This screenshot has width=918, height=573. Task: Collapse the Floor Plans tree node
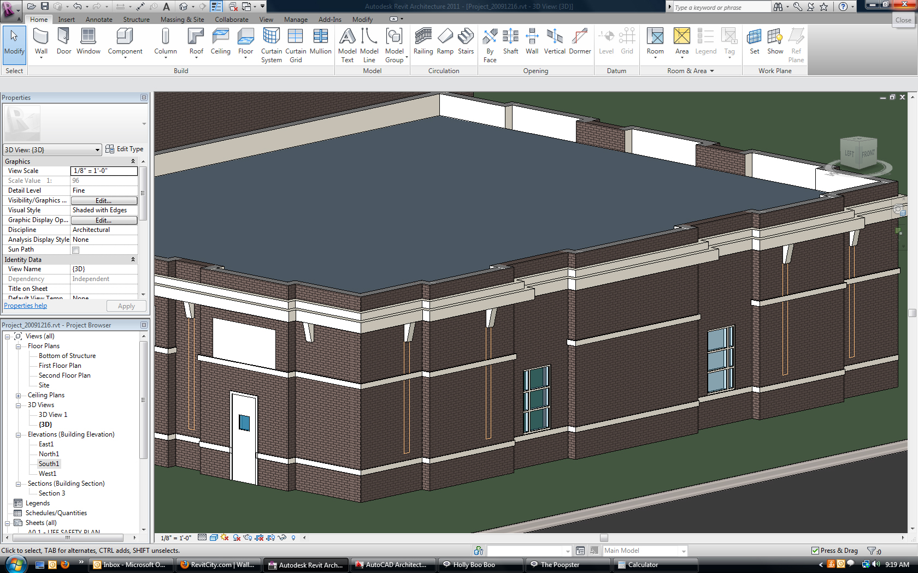pyautogui.click(x=18, y=347)
